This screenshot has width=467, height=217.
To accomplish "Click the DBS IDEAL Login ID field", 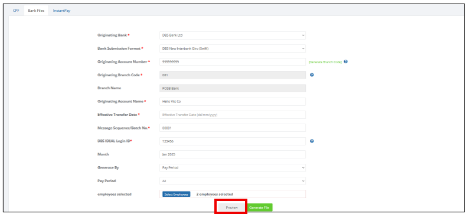I will (233, 141).
